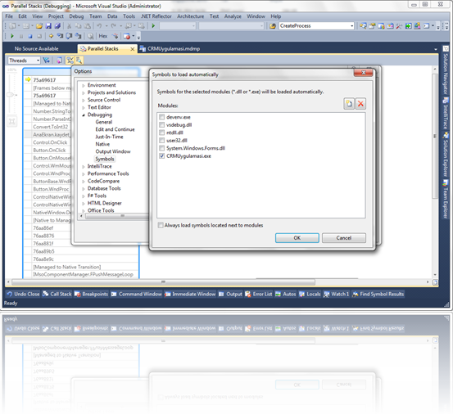Click the Step Over debug icon
The height and width of the screenshot is (414, 453).
point(69,36)
